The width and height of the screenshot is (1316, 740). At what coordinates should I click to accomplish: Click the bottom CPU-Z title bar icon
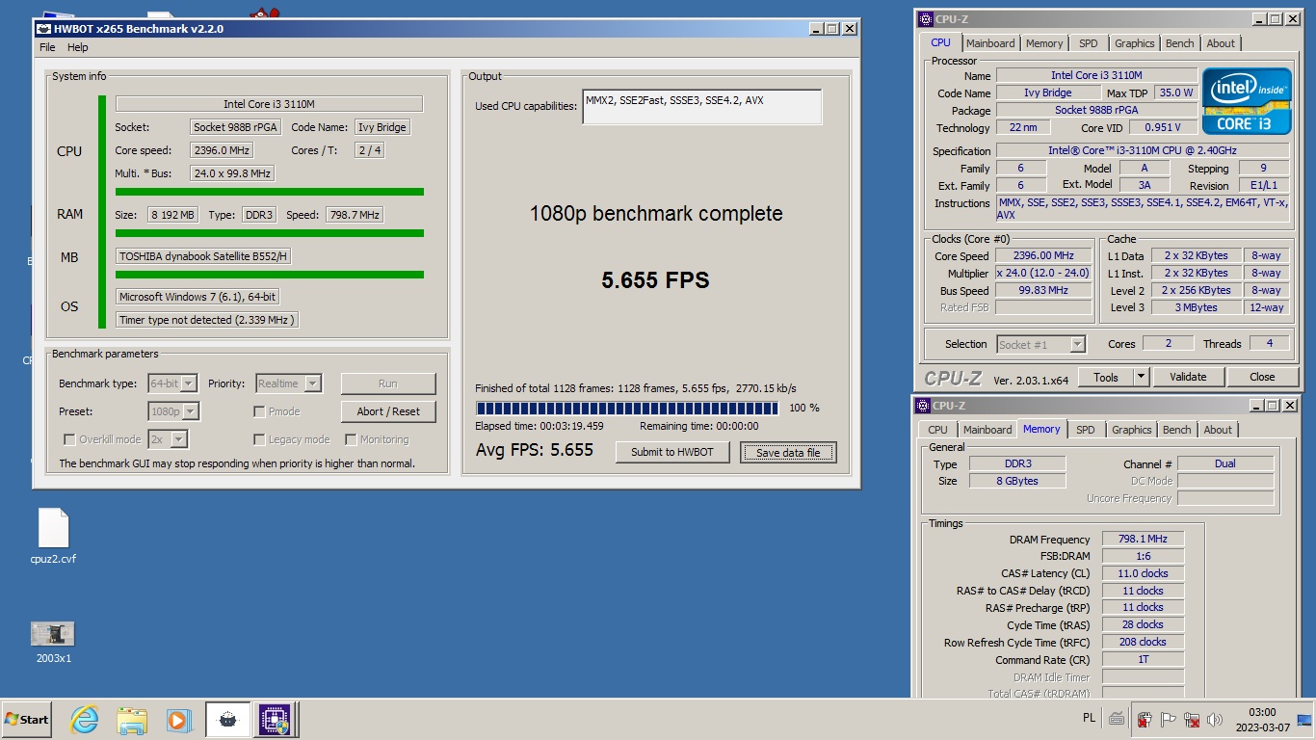923,406
